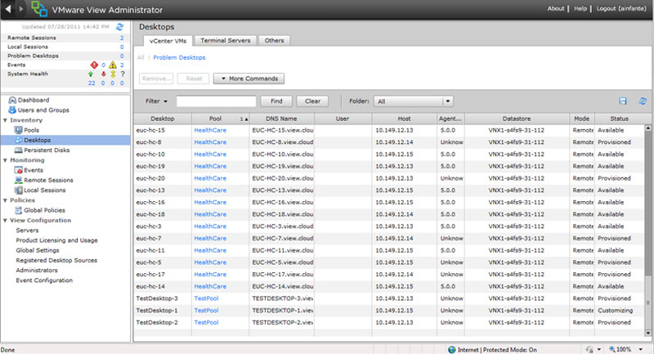The image size is (654, 354).
Task: Open HealthCare pool link for euc-hc-15
Action: pos(210,130)
